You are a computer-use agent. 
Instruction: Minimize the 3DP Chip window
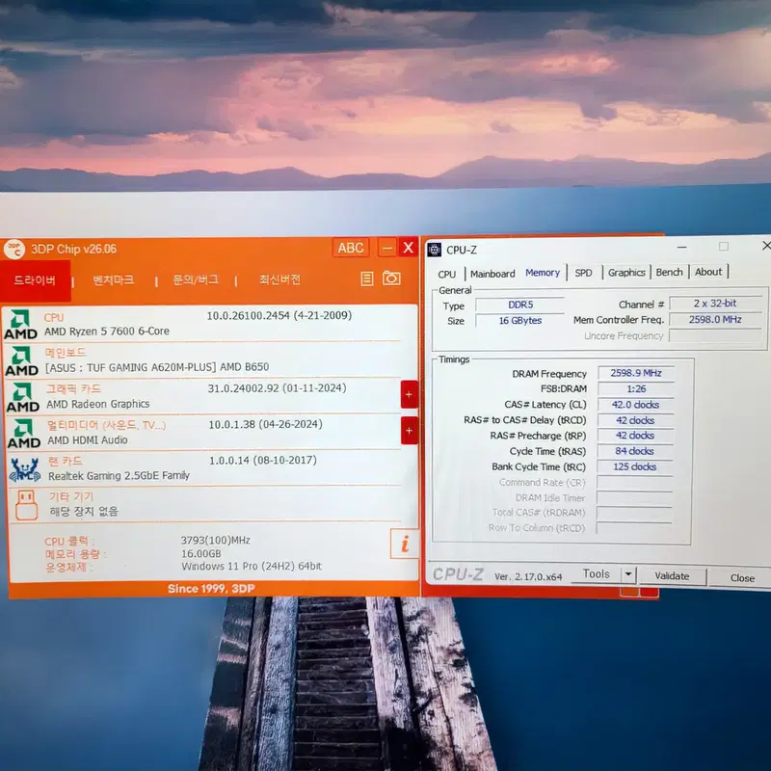click(x=387, y=248)
